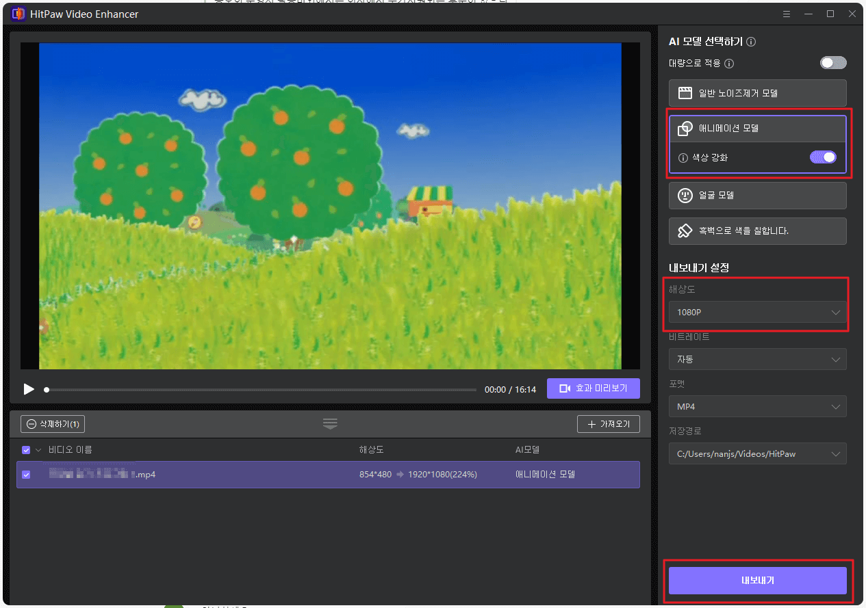Click the face icon for 얼굴 모델
Image resolution: width=866 pixels, height=608 pixels.
[685, 196]
